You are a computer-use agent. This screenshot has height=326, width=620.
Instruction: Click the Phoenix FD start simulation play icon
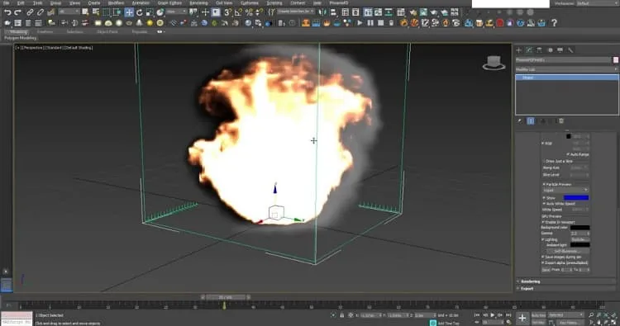360,23
